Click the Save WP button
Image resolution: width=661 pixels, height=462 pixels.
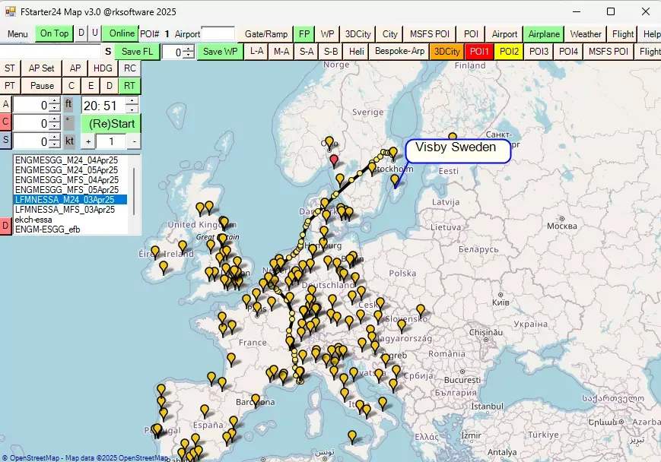(221, 52)
